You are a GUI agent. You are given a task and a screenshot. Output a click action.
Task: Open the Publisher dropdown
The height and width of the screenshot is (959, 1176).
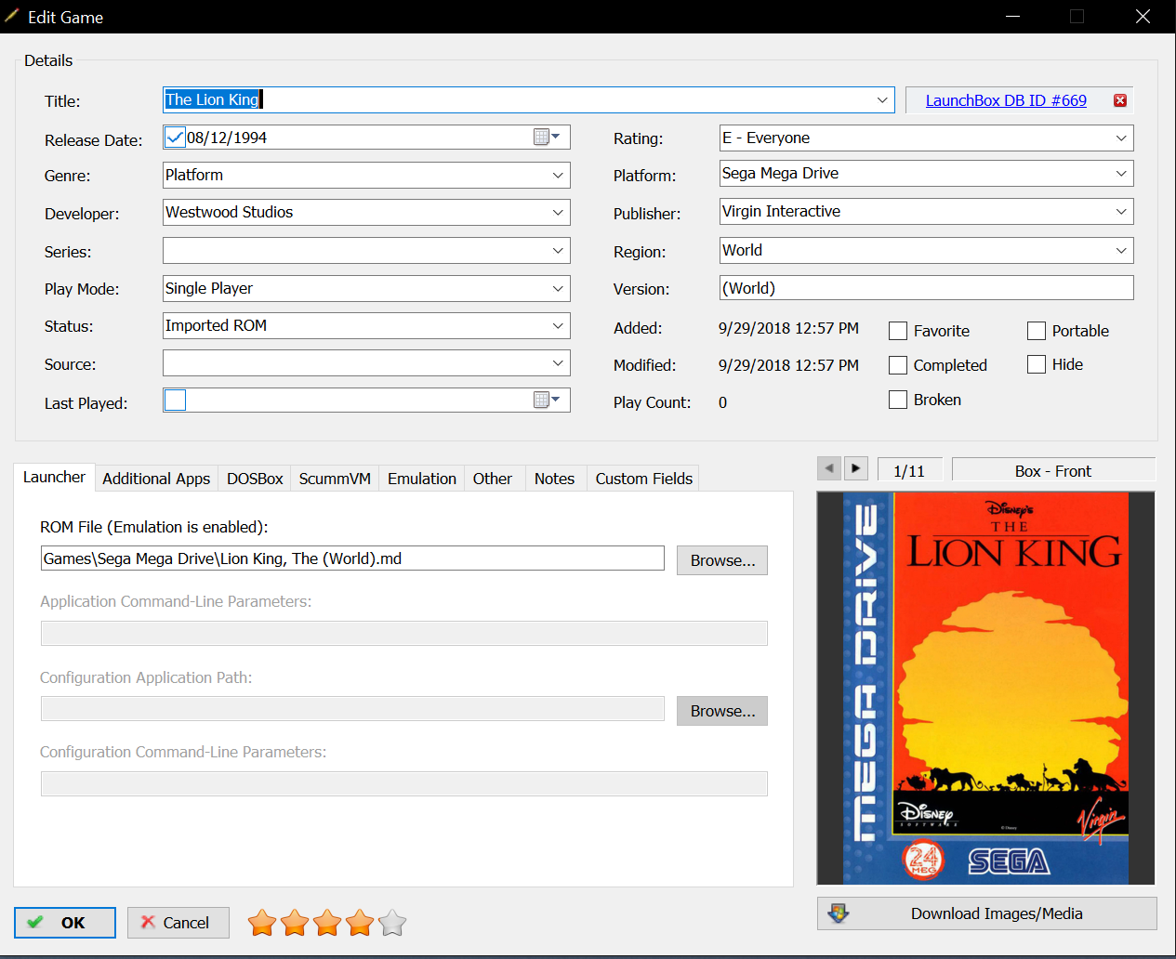(1121, 211)
